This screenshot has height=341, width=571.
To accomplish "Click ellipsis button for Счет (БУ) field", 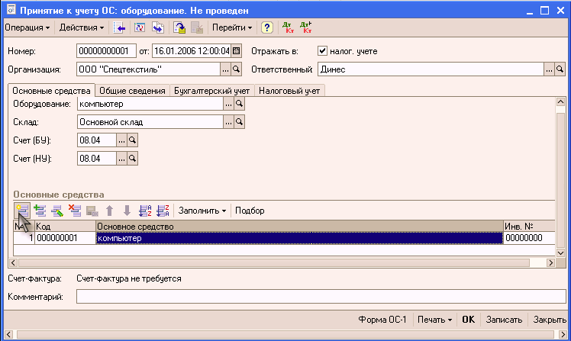I will [121, 140].
